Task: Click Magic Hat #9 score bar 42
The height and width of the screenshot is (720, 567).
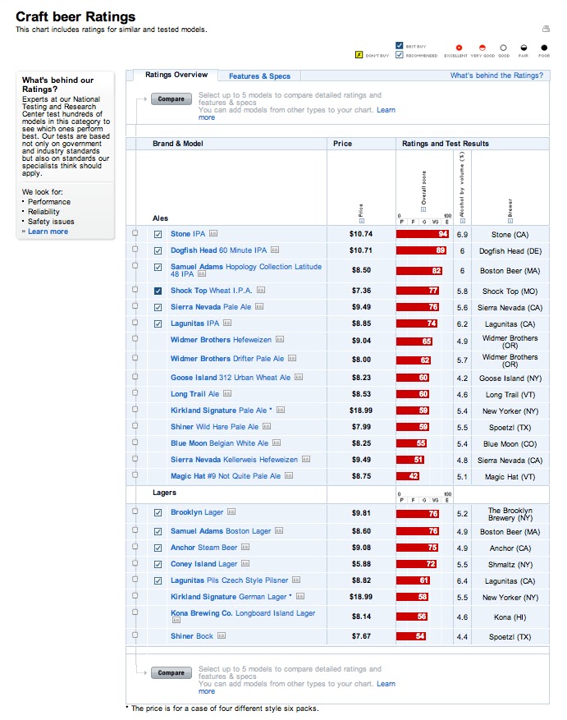Action: (408, 476)
